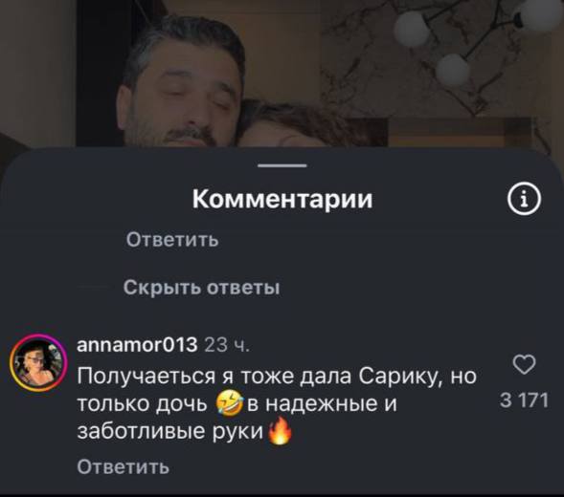This screenshot has height=497, width=564.
Task: Click the fire emoji after руки
Action: pos(280,431)
